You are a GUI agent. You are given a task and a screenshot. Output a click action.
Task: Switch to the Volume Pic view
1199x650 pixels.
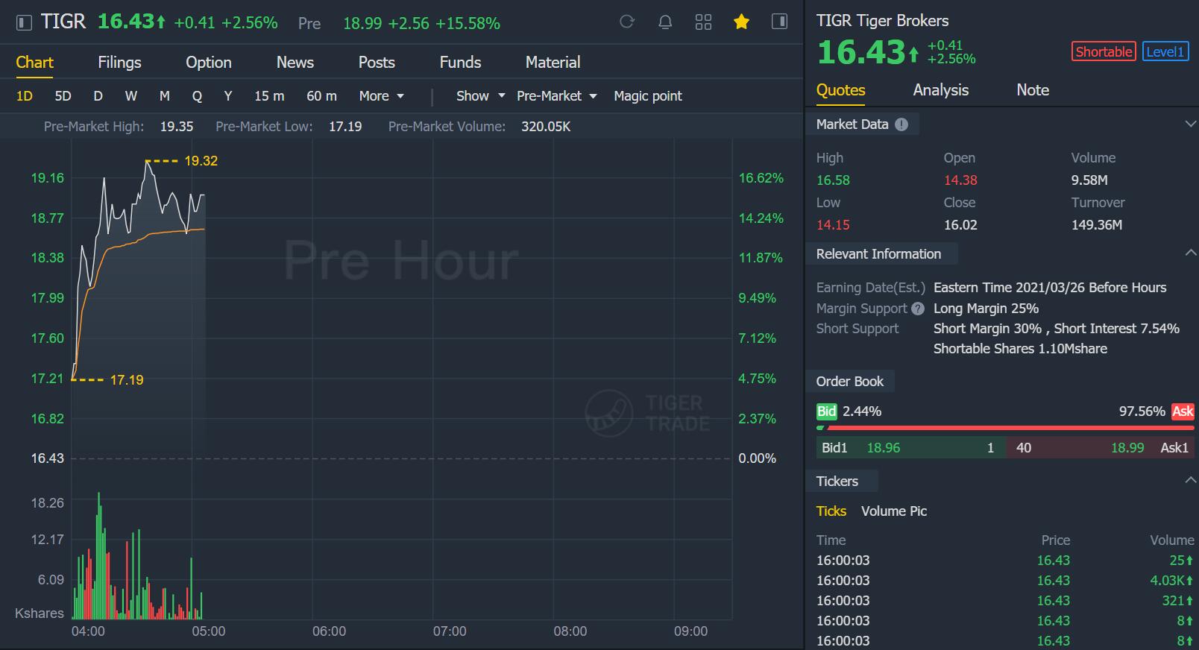[x=894, y=511]
